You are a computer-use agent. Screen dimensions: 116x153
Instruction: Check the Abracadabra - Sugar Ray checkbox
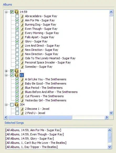pos(17,16)
